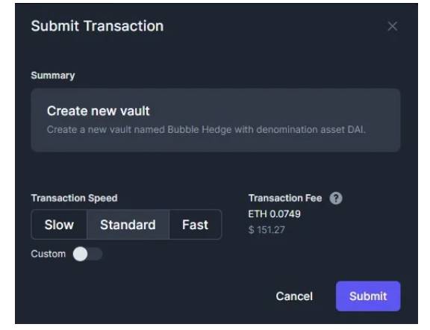Click the DAI denomination asset text

tap(357, 129)
